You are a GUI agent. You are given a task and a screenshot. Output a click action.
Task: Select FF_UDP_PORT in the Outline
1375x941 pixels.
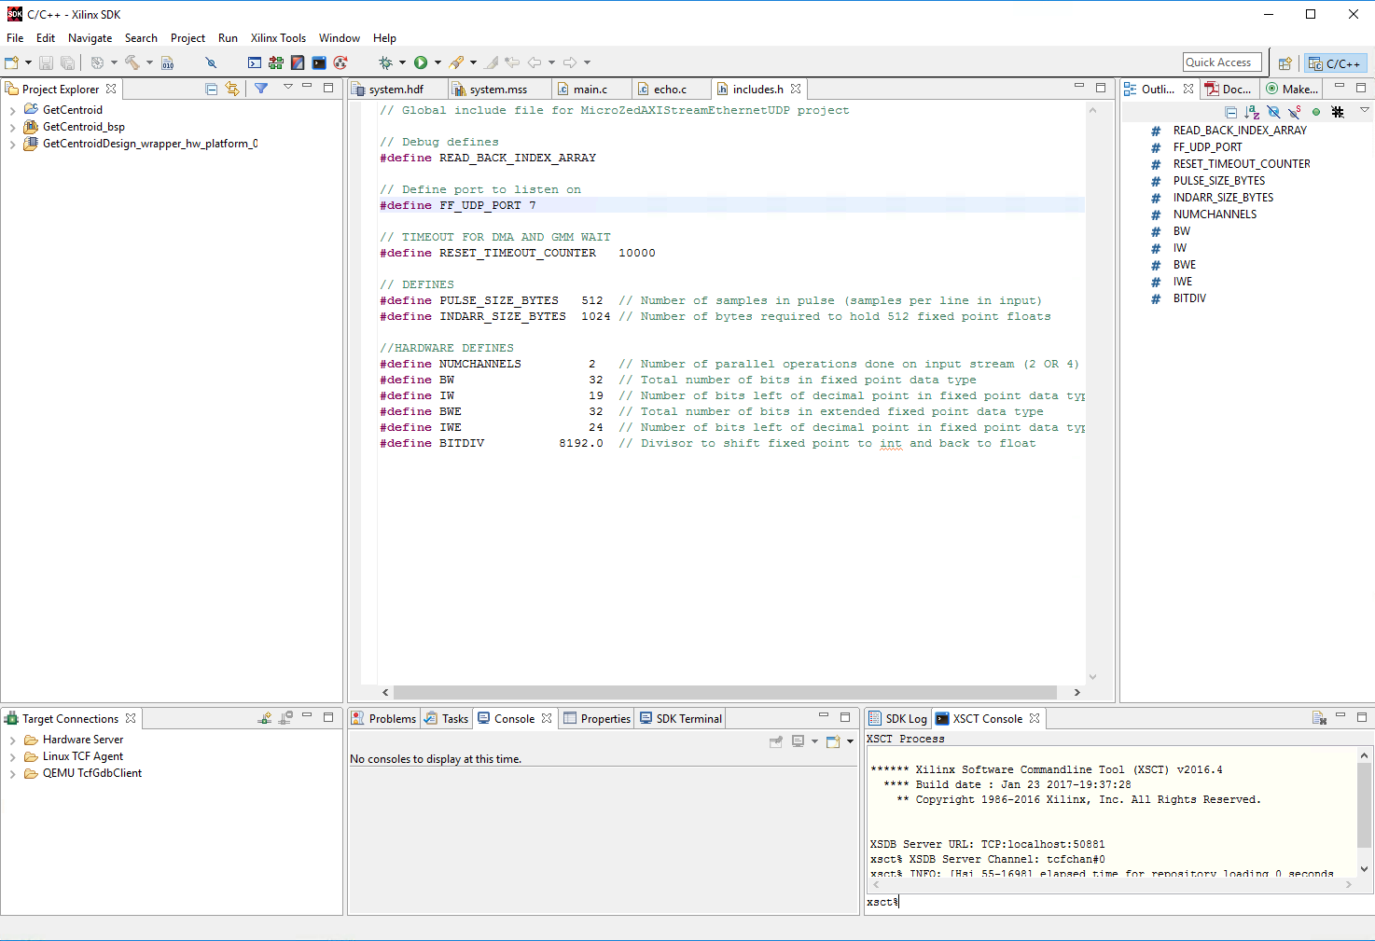[1207, 147]
